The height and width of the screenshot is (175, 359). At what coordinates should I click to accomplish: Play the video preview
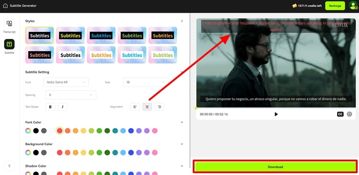pos(276,114)
